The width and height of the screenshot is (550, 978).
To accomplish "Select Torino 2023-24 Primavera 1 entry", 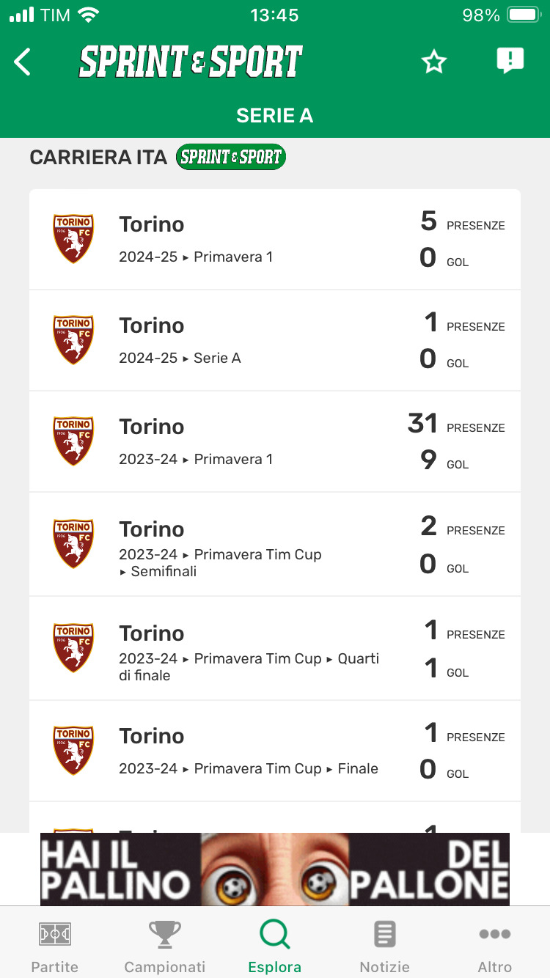I will (275, 442).
